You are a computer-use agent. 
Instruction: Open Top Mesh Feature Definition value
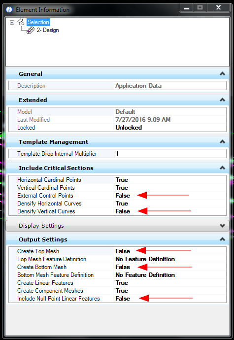tap(145, 259)
